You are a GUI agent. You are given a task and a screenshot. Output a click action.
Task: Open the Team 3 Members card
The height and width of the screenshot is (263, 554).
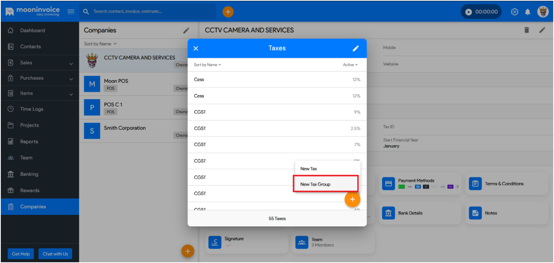(333, 242)
